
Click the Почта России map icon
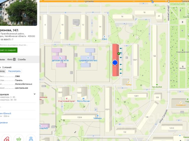coord(83,99)
